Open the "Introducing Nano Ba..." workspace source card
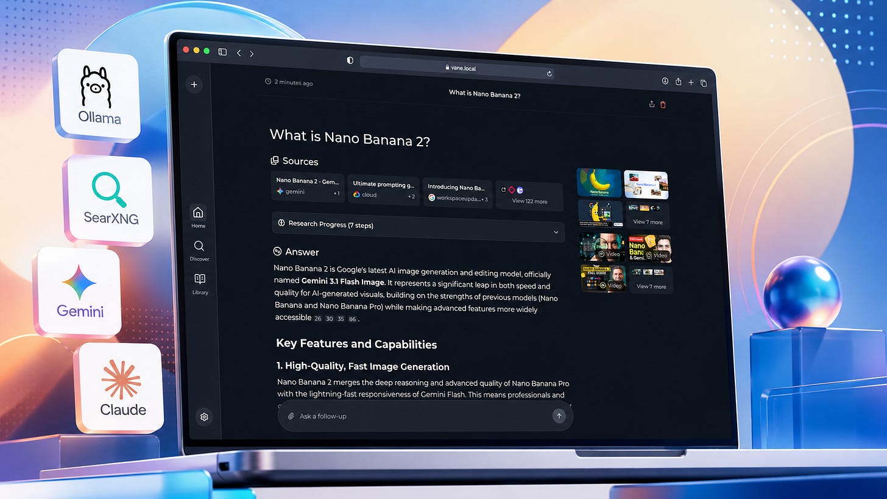887x499 pixels. [x=458, y=193]
